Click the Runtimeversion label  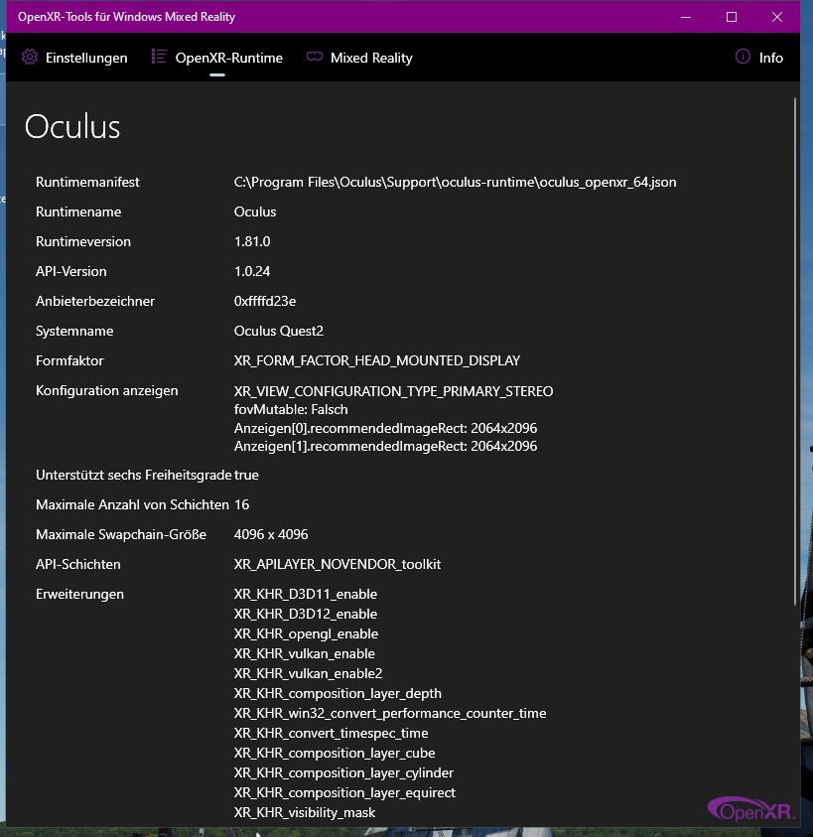click(x=83, y=242)
